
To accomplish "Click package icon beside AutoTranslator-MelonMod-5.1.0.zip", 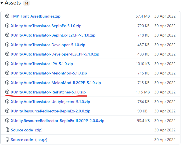I will pos(7,73).
